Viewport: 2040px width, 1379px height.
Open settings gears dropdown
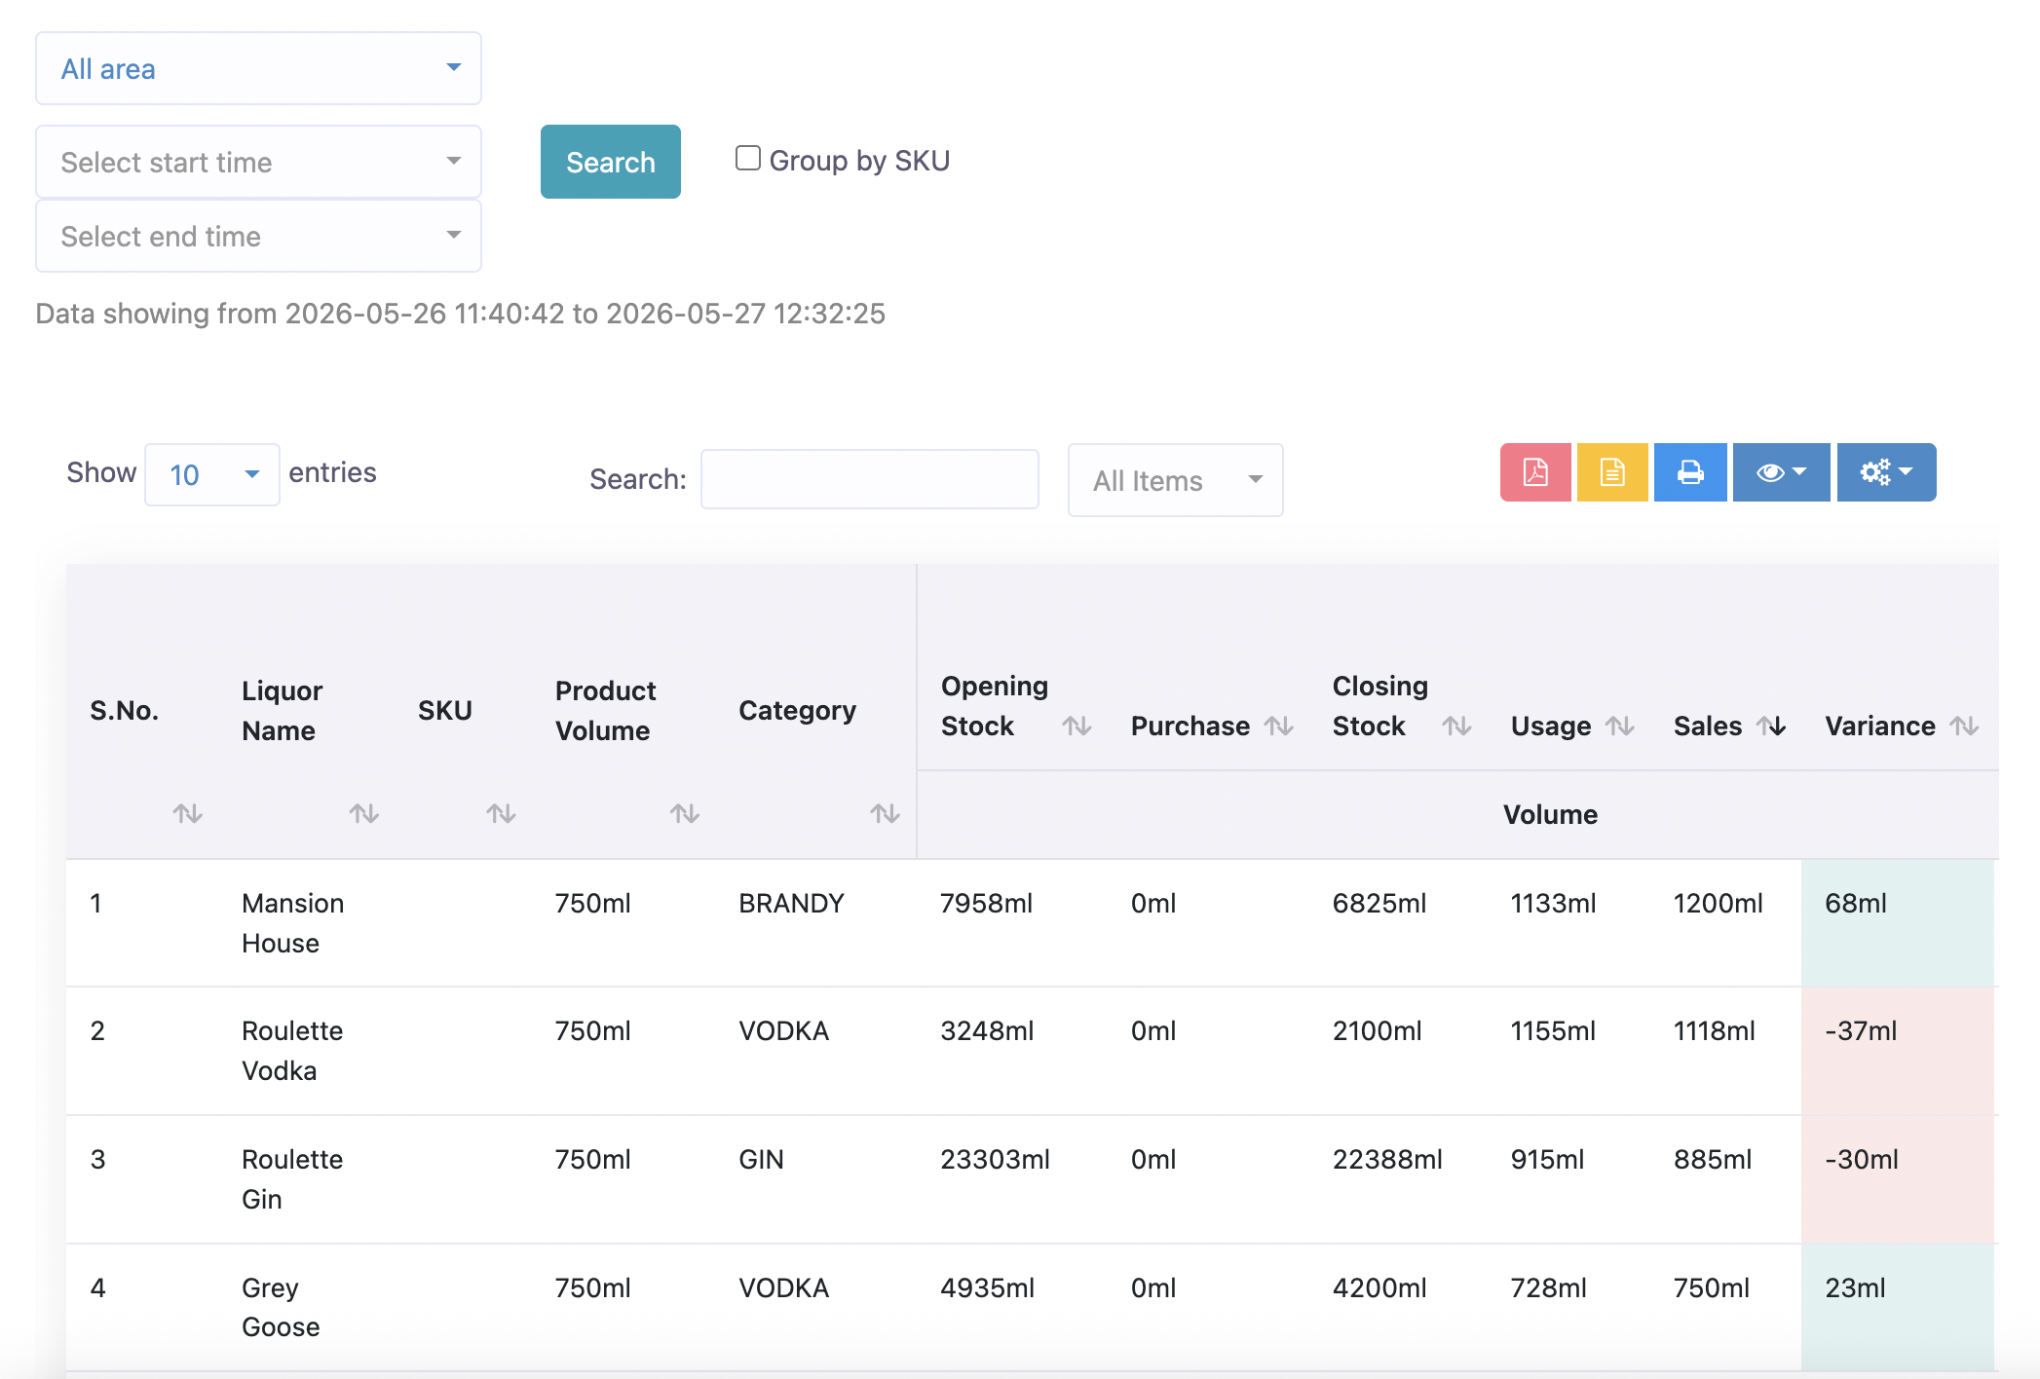click(x=1886, y=472)
